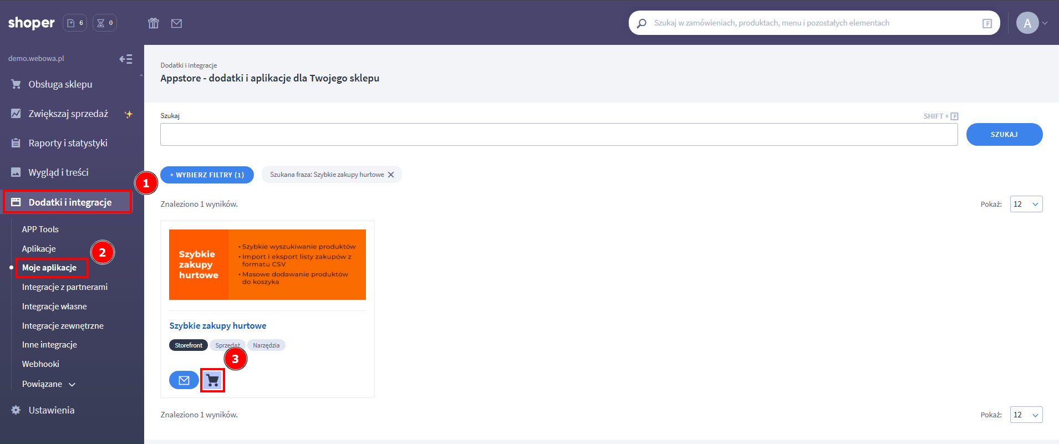Open the hourglass pending tasks icon
The image size is (1059, 444).
[x=104, y=23]
